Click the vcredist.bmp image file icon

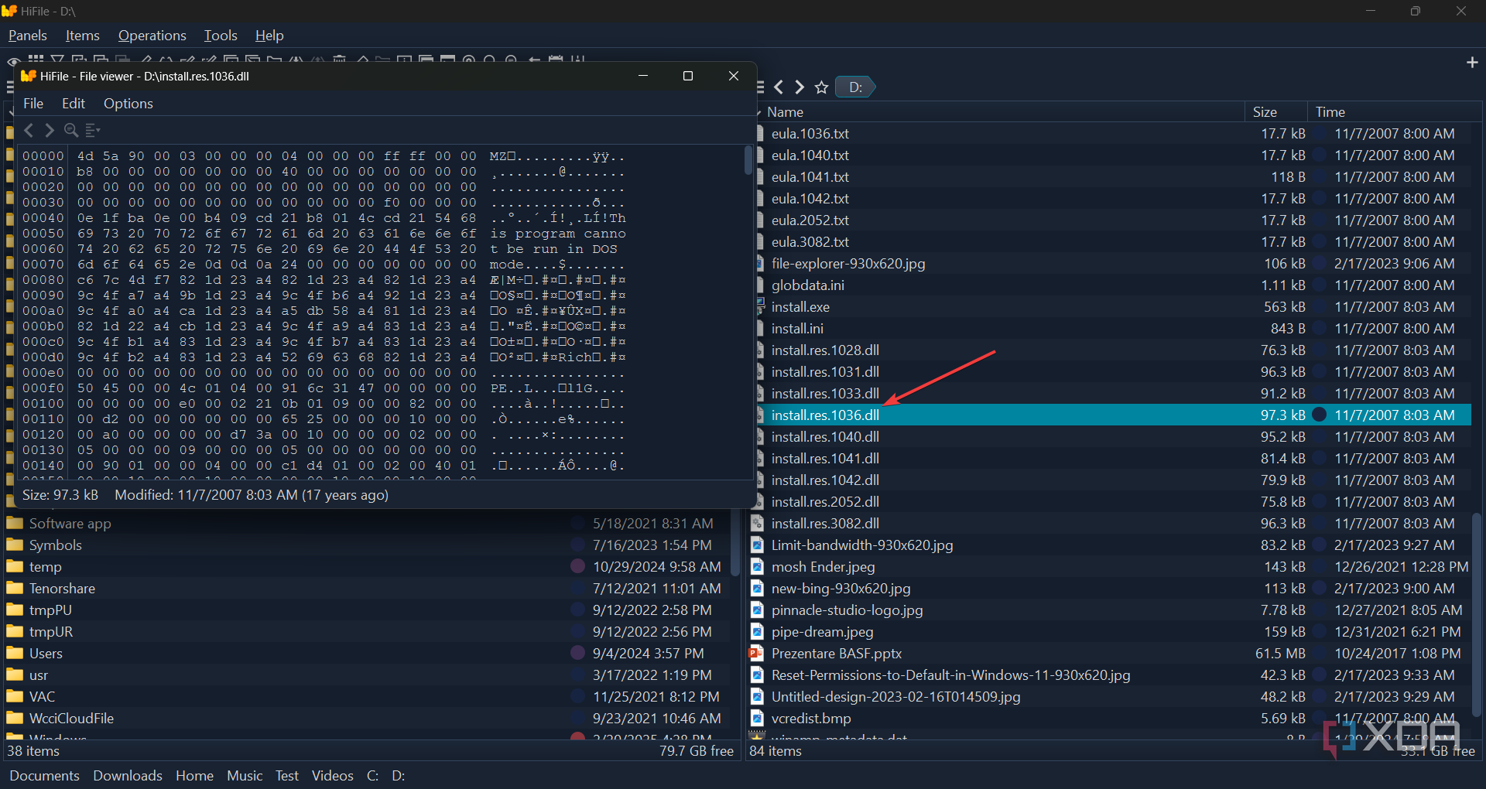pos(757,719)
